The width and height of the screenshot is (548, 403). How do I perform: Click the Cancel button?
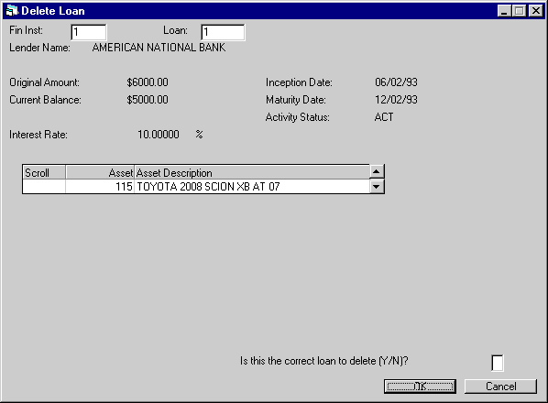500,387
